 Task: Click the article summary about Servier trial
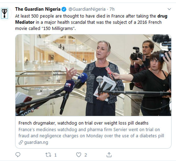pos(91,133)
